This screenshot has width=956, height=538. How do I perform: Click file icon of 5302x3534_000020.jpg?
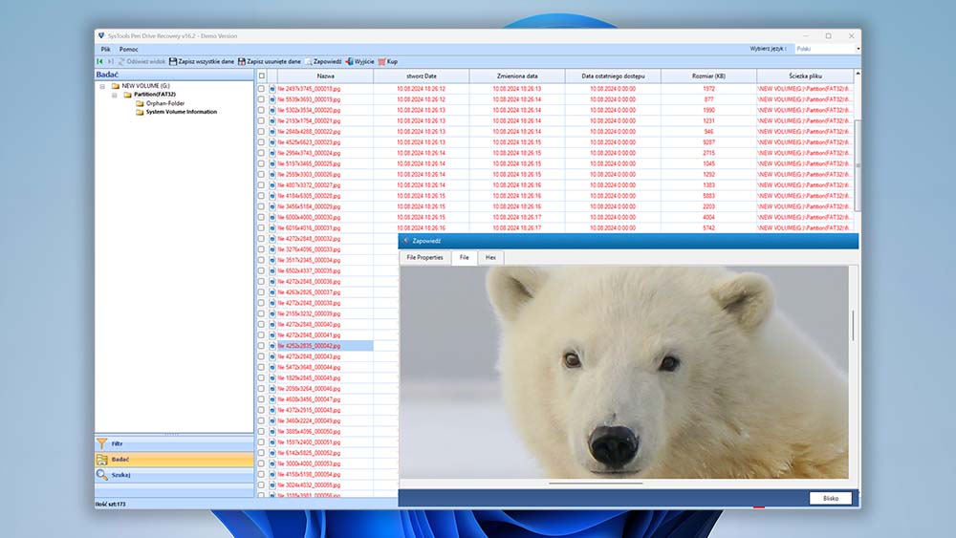[272, 110]
